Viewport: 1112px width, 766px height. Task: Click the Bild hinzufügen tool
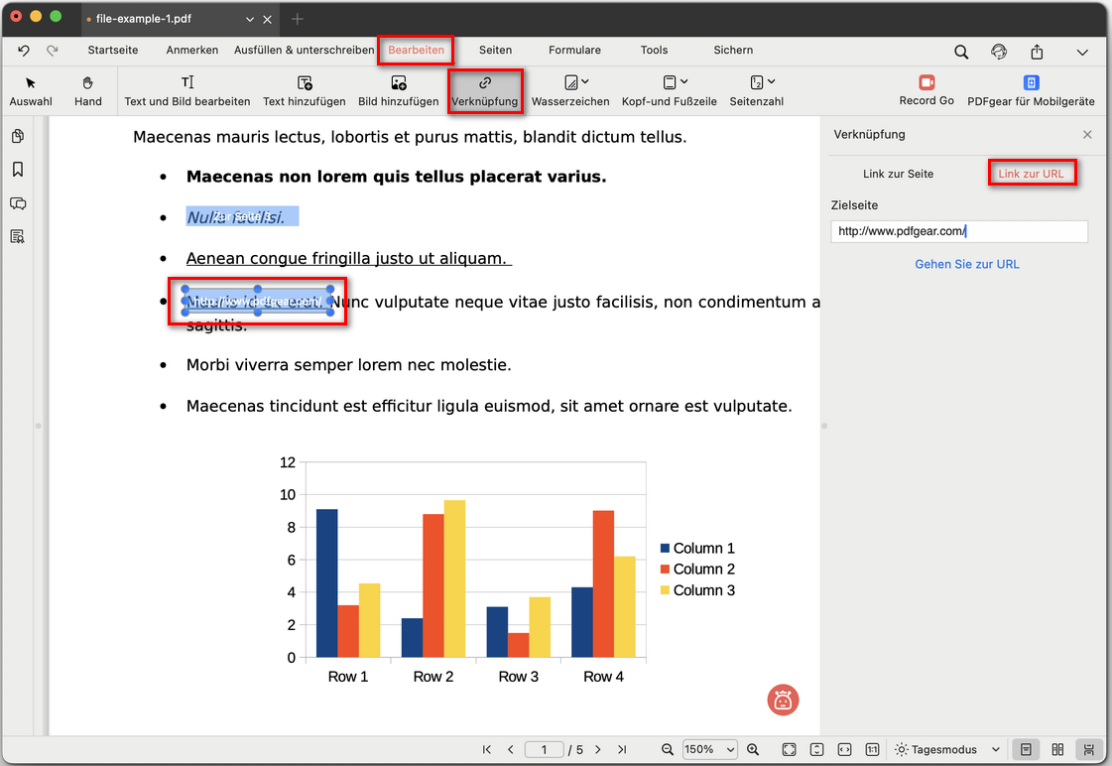pyautogui.click(x=398, y=90)
